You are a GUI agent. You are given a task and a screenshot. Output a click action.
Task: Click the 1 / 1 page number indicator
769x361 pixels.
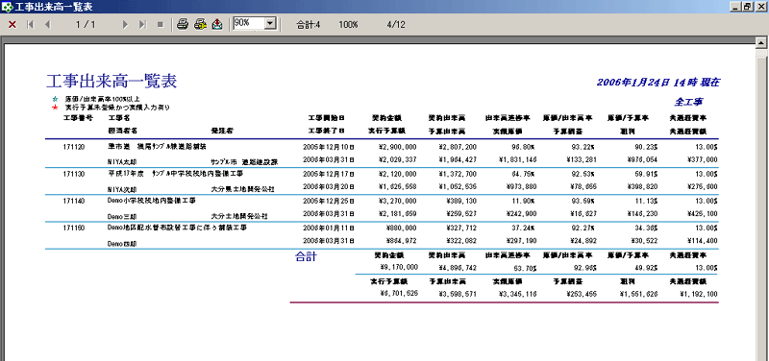click(86, 25)
